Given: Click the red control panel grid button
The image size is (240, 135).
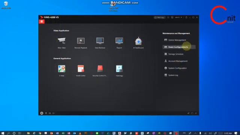Looking at the screenshot, I should click(42, 22).
